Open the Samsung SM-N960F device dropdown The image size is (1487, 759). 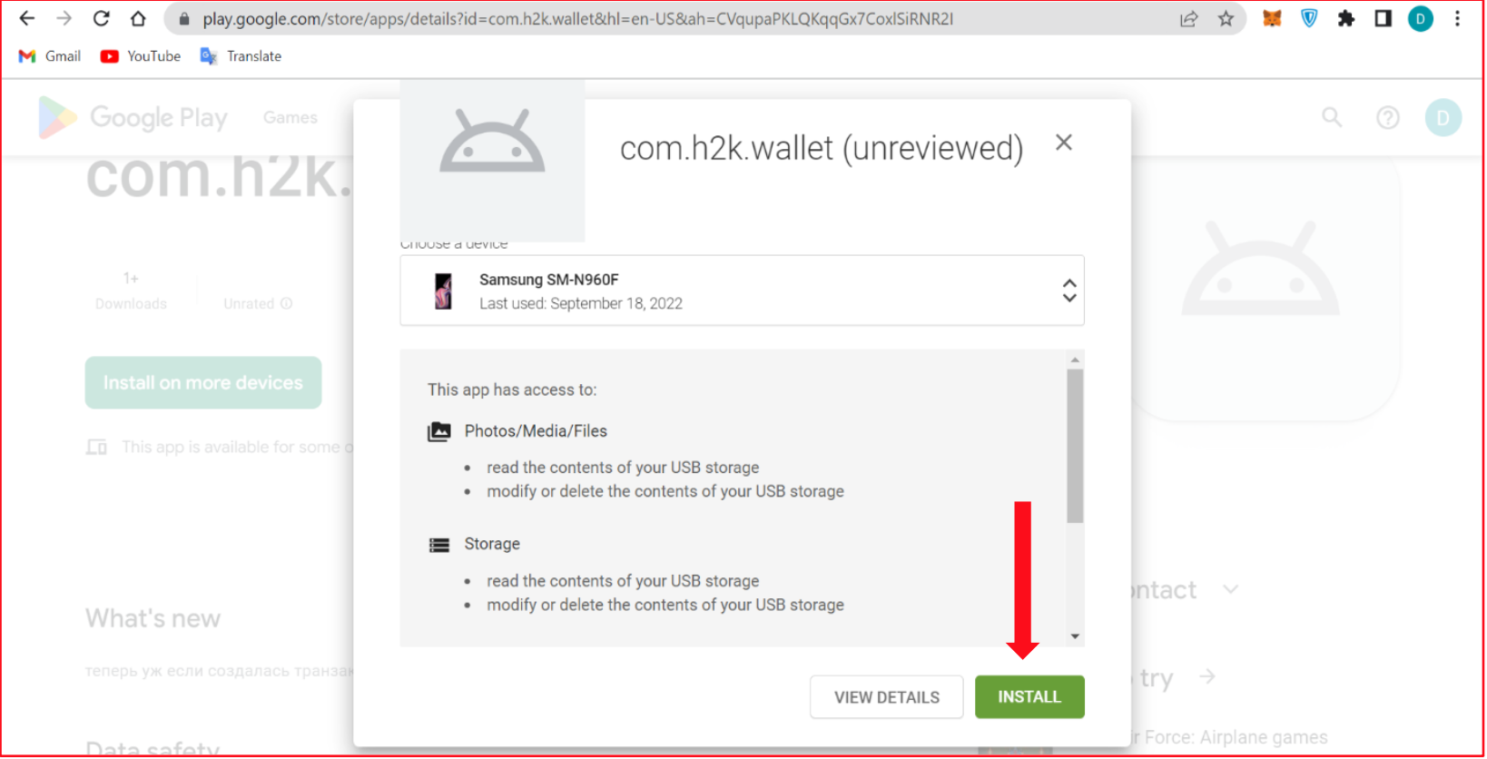tap(741, 291)
